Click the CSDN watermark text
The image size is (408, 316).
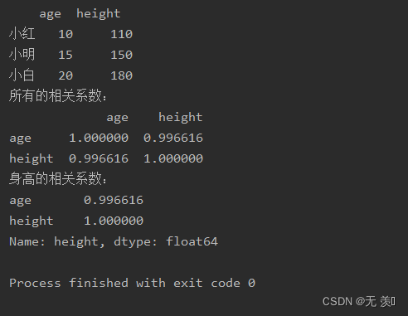pos(359,302)
